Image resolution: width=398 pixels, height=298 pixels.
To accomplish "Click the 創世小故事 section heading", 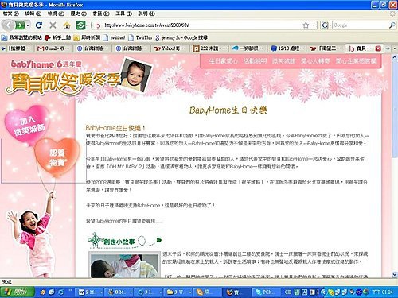I will pyautogui.click(x=119, y=242).
